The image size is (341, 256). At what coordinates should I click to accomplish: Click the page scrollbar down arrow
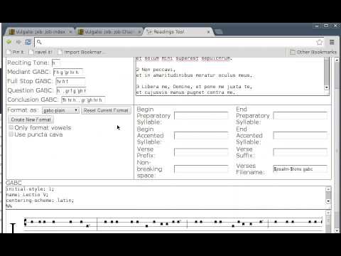[337, 230]
